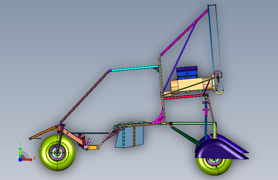Select the red horizontal bar beneath the engine
278x180 pixels.
click(x=183, y=97)
